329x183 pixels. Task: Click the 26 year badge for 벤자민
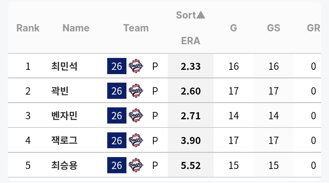pos(117,115)
